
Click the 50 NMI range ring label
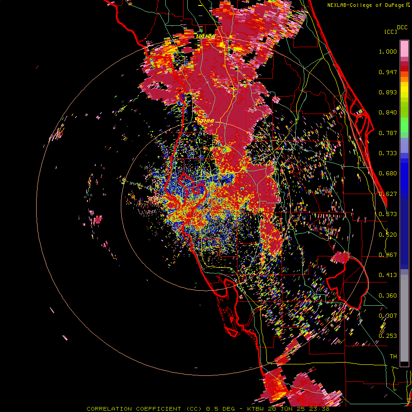pos(206,121)
